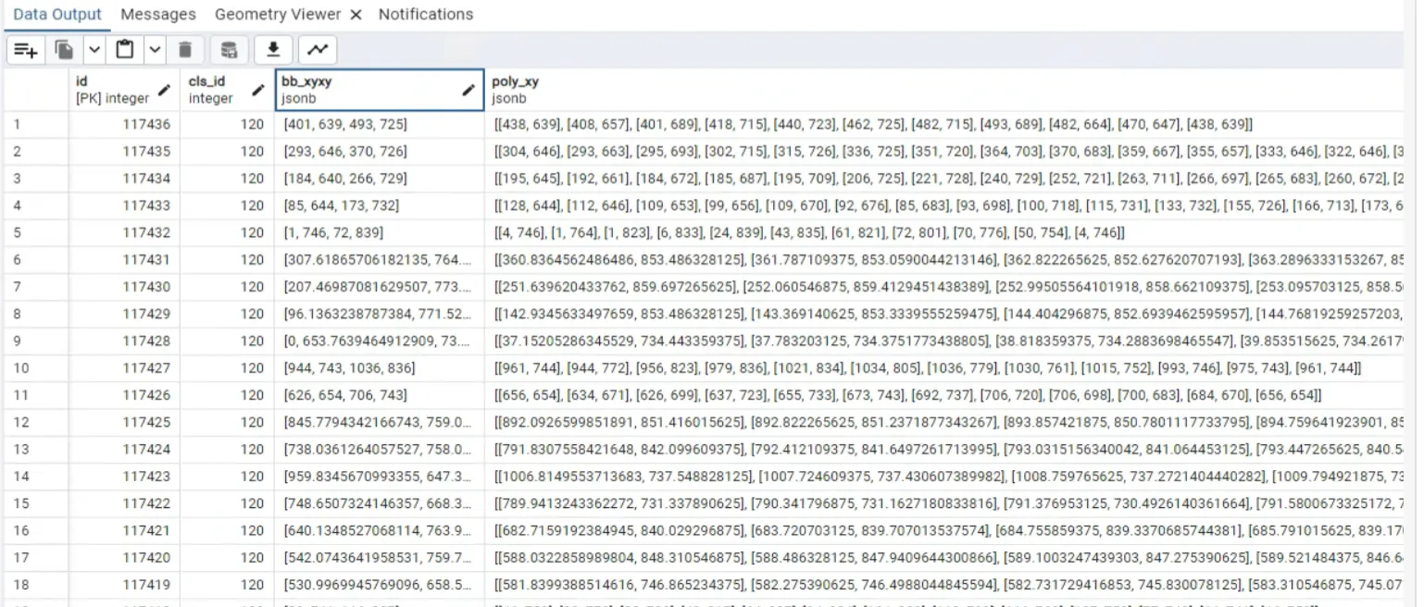
Task: Open the Geometry Viewer tab
Action: click(277, 14)
